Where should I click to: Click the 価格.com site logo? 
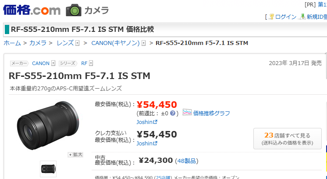(31, 10)
